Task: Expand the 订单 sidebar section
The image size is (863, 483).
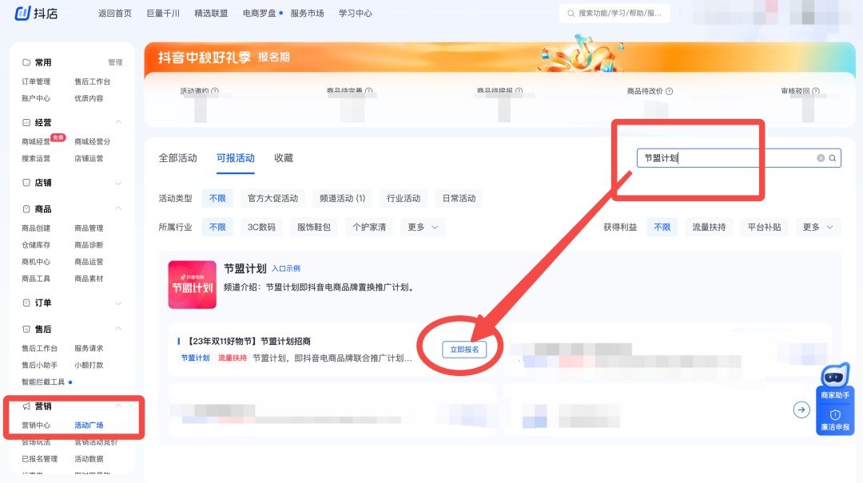Action: click(118, 303)
